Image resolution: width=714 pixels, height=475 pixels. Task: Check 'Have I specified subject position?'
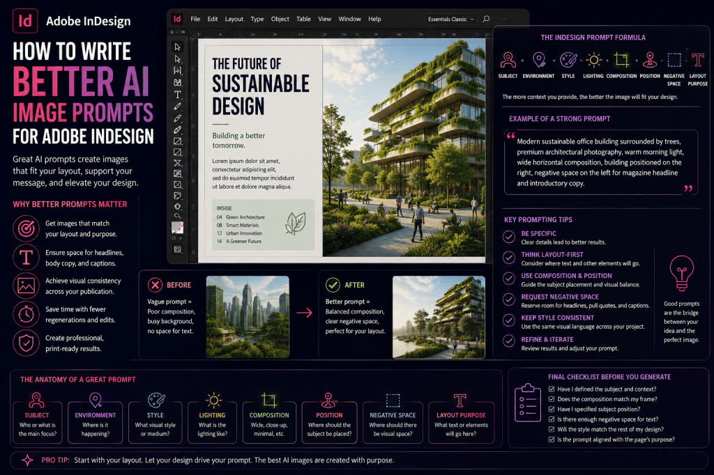pyautogui.click(x=552, y=409)
